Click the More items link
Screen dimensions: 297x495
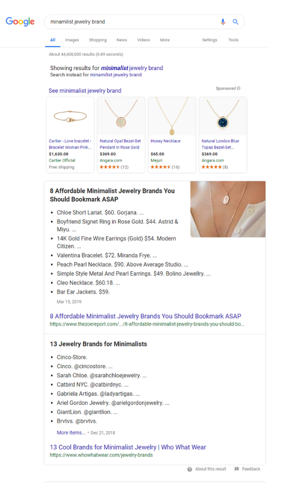tap(71, 433)
